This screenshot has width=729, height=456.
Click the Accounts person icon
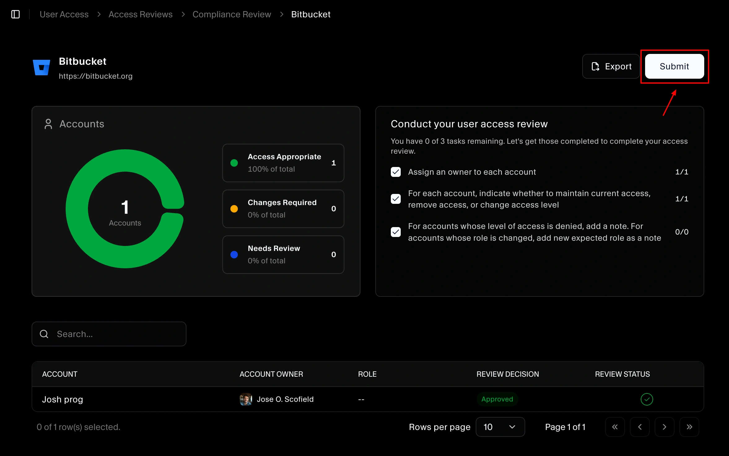[48, 124]
